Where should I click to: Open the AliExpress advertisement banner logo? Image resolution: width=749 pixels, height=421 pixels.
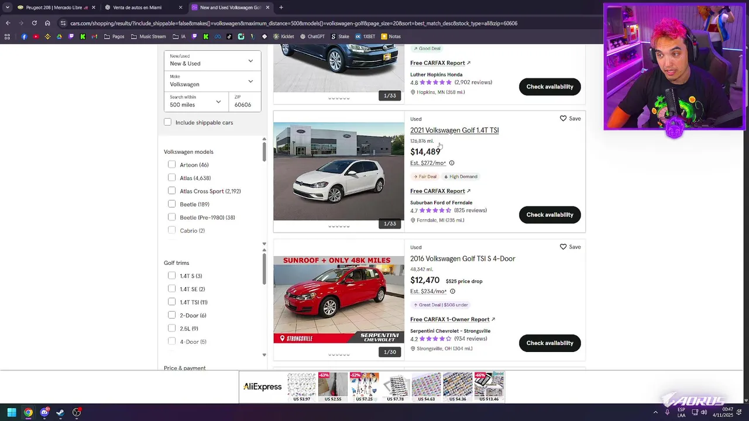pyautogui.click(x=263, y=387)
